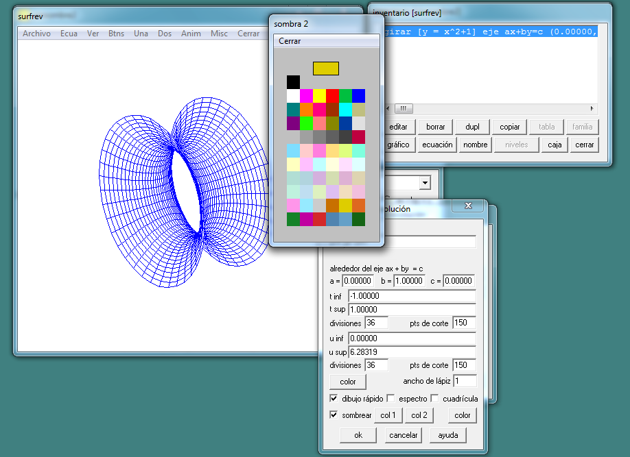The height and width of the screenshot is (457, 630).
Task: Pick the black swatch in palette
Action: point(293,82)
